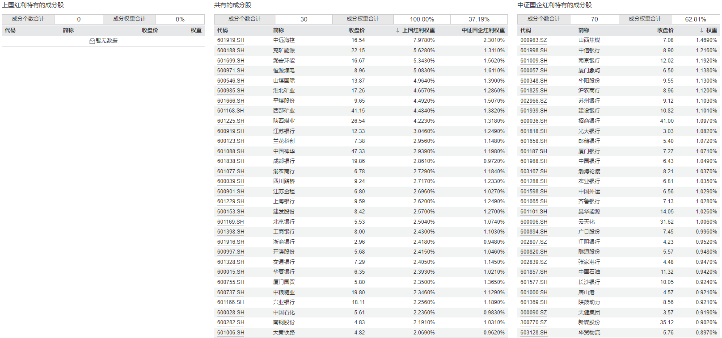Image resolution: width=722 pixels, height=338 pixels.
Task: Click the sort arrow beside 上国红利权重 header
Action: (397, 30)
